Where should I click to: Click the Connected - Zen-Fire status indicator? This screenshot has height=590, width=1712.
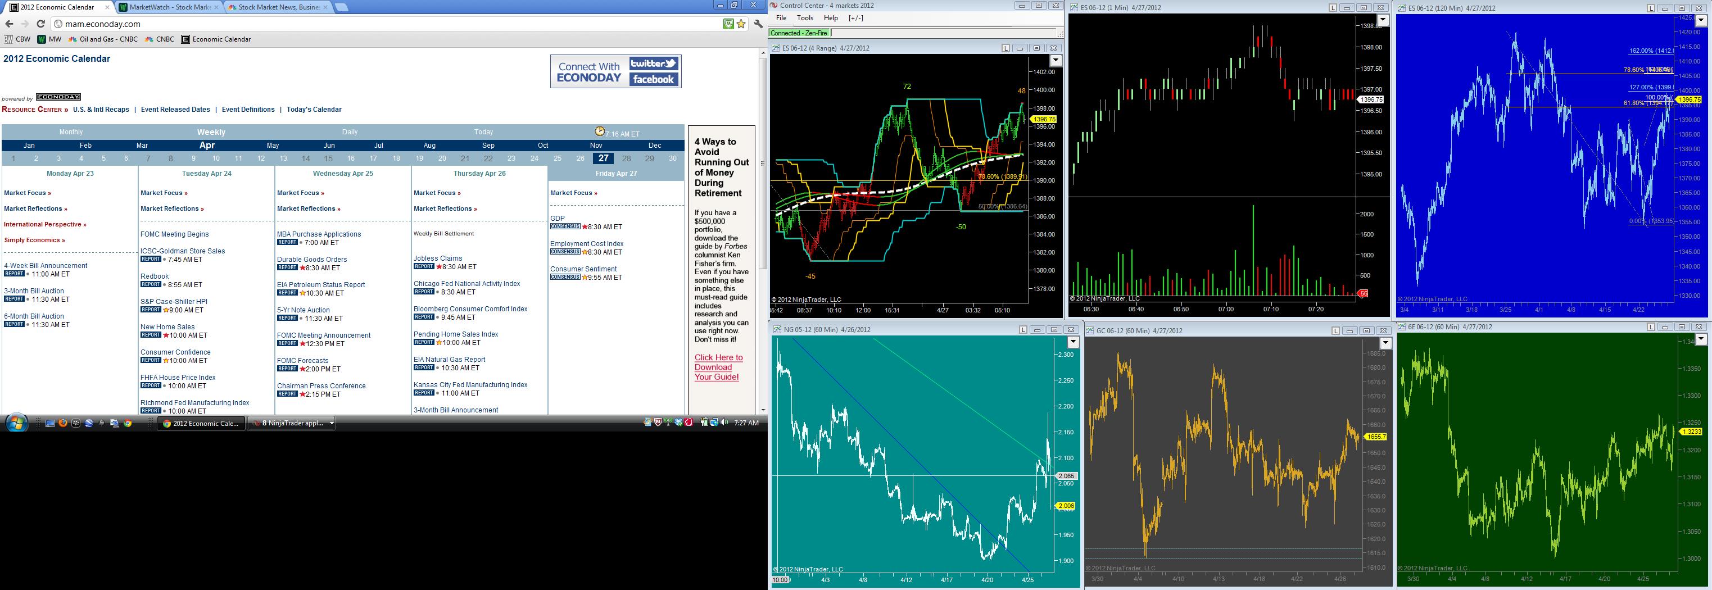point(799,33)
